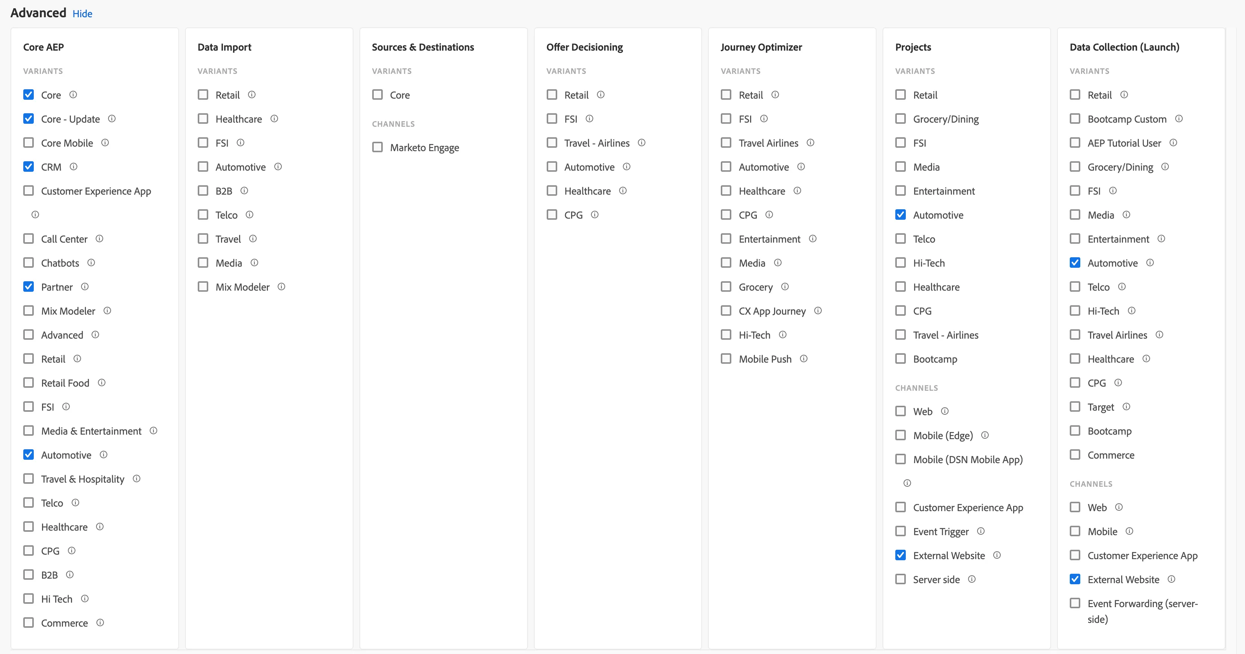Screen dimensions: 1245x654
Task: Click info icon beside Target variant
Action: [1126, 406]
